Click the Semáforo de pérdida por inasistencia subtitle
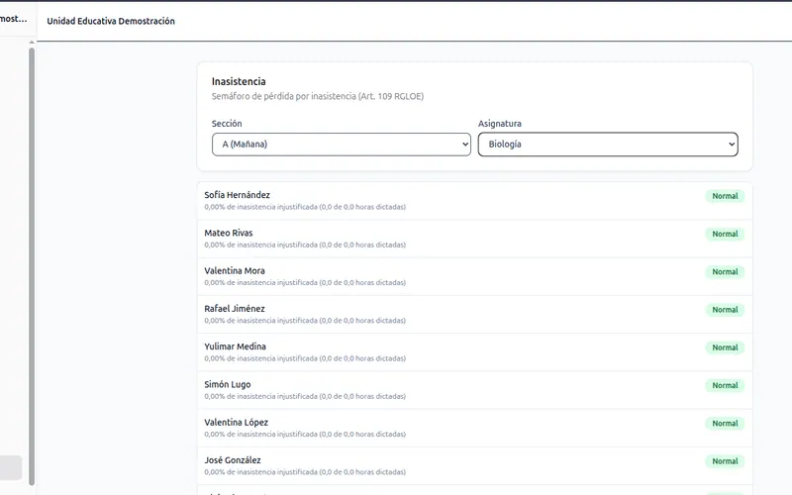Viewport: 792px width, 495px height. click(317, 96)
